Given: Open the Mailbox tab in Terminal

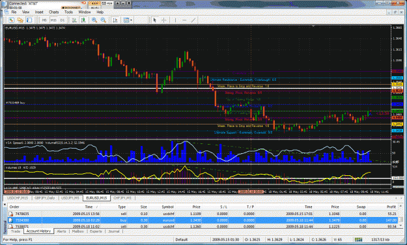Looking at the screenshot, I should tap(77, 231).
